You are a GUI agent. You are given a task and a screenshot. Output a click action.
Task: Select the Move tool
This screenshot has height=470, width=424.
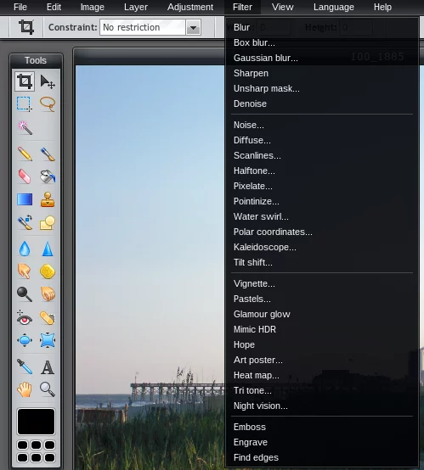click(x=48, y=81)
